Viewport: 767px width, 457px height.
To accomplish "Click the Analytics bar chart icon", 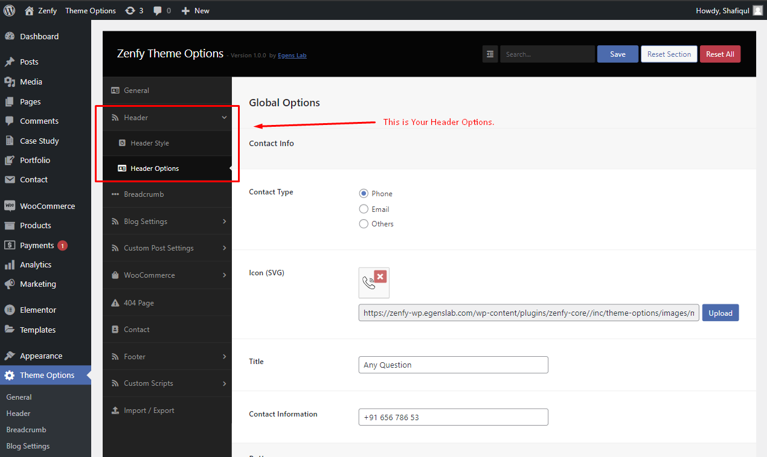I will [x=10, y=264].
